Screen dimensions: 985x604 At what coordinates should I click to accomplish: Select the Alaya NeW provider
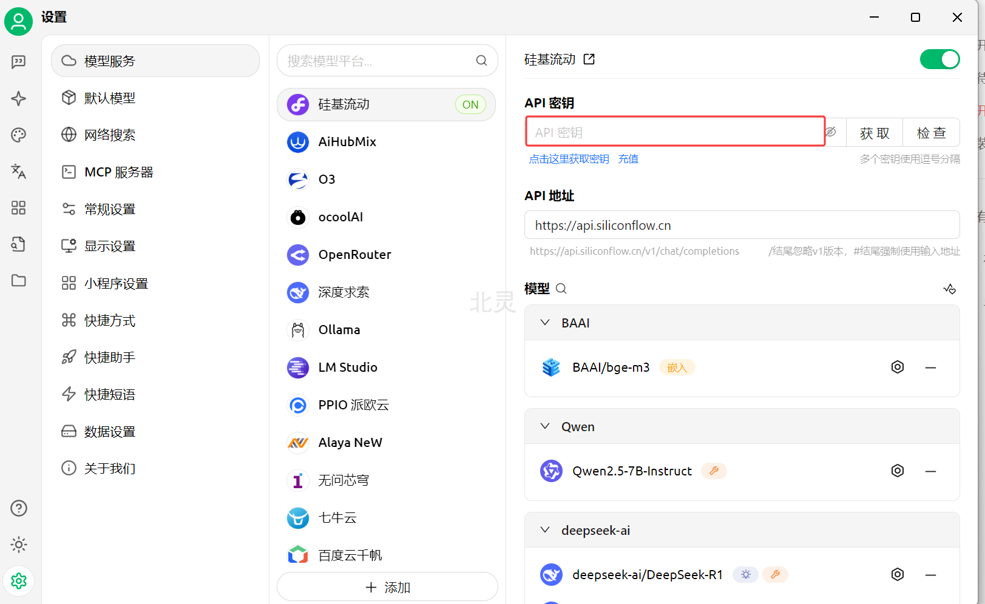387,443
